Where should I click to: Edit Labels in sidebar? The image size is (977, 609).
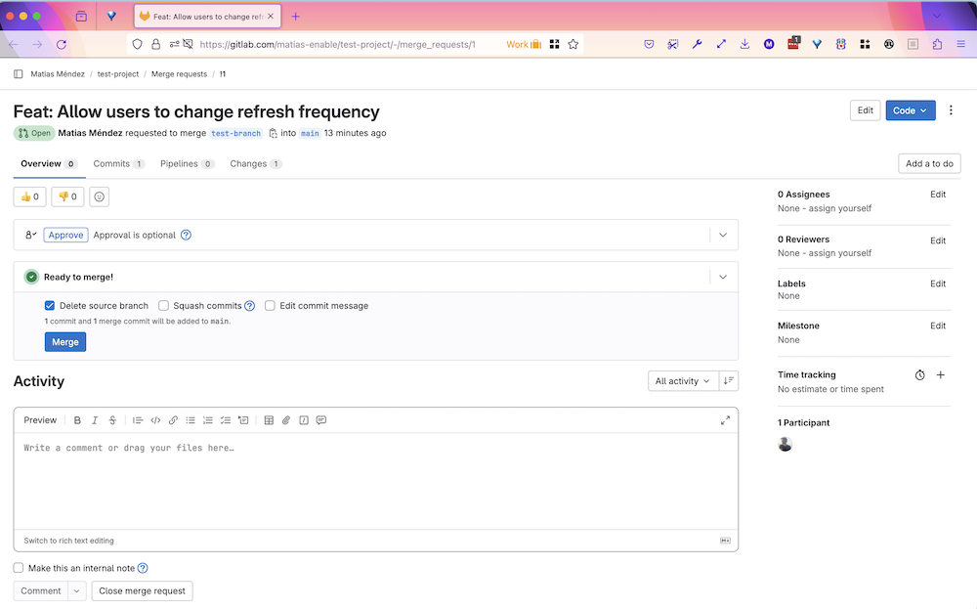tap(938, 283)
